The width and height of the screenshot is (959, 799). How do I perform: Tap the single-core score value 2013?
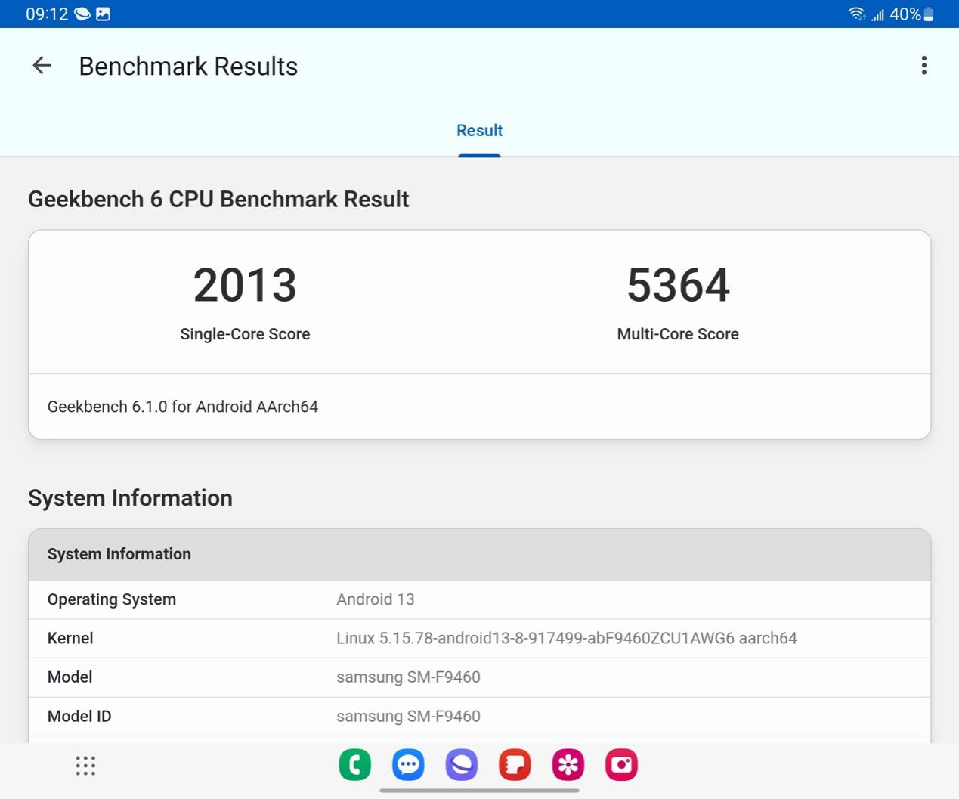[245, 285]
